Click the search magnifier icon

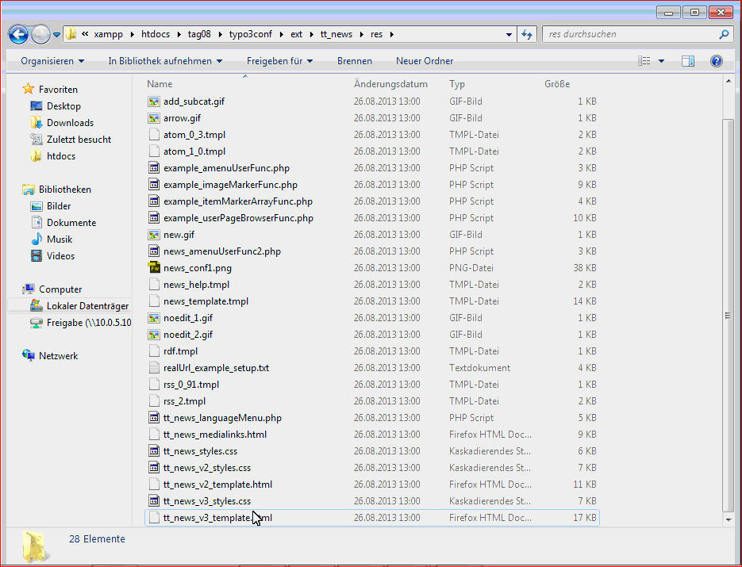(x=724, y=34)
